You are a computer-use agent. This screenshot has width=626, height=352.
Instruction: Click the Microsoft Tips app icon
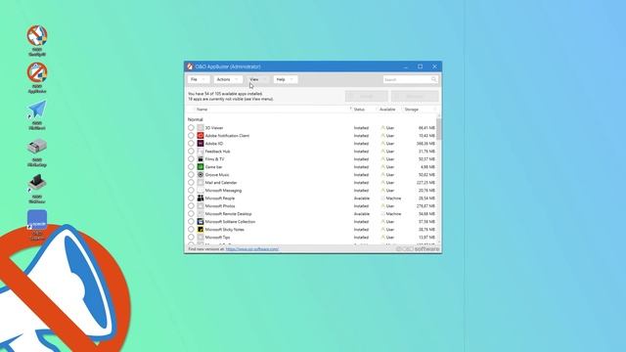(x=201, y=237)
